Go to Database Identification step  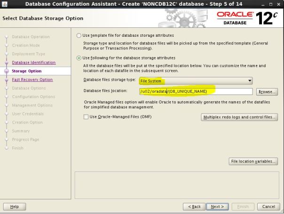point(33,63)
